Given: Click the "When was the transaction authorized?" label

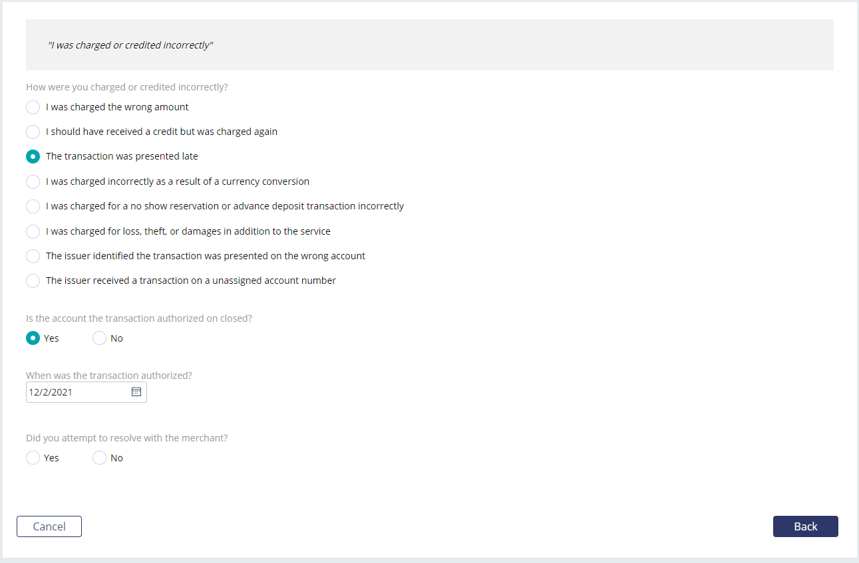Looking at the screenshot, I should point(109,376).
